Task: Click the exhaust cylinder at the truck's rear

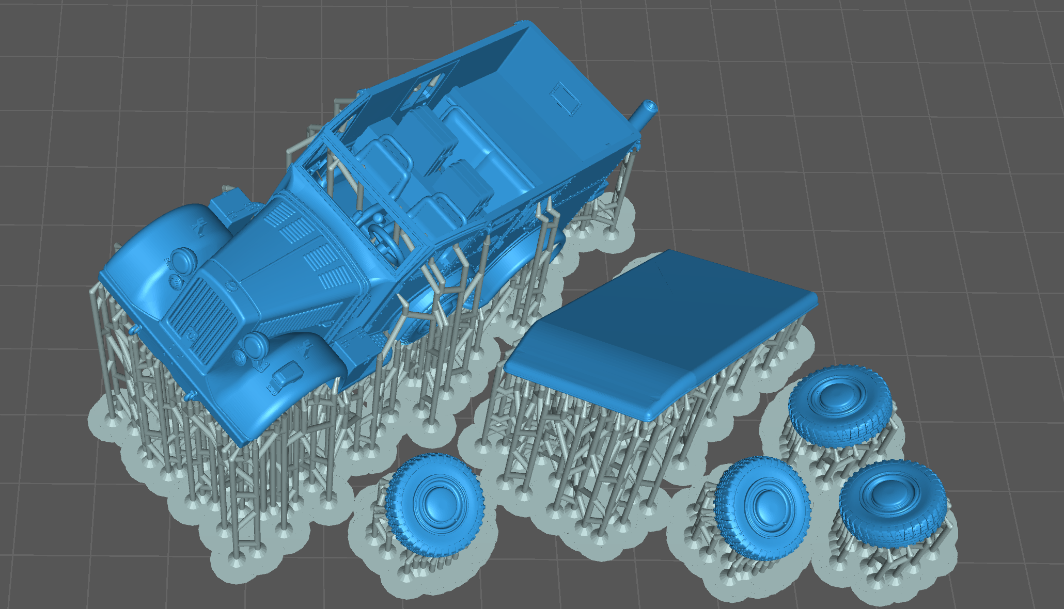Action: click(x=644, y=115)
